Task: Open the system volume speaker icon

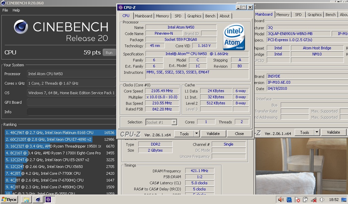Action: click(322, 200)
